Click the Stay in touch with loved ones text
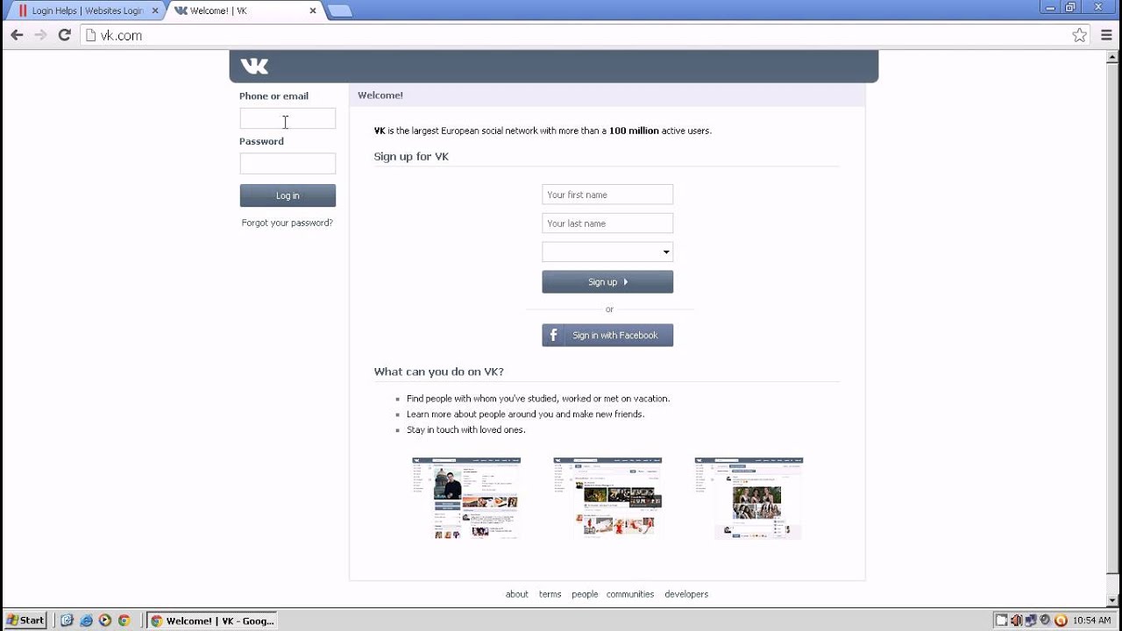 [466, 430]
